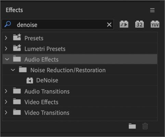Select the Lumetri Presets label
The width and height of the screenshot is (165, 137).
(45, 49)
